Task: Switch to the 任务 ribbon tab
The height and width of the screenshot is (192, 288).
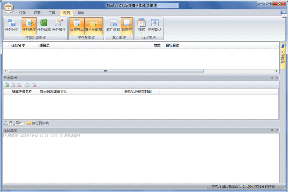Action: click(22, 13)
